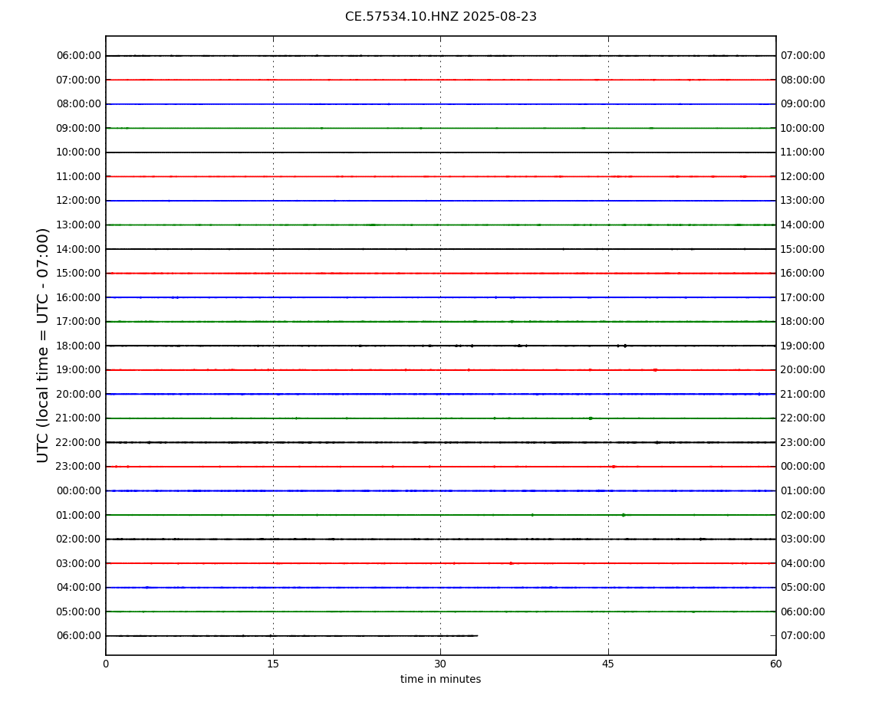Screen dimensions: 882x728
Task: Click left-axis UTC label 08:00:00
Action: (79, 104)
